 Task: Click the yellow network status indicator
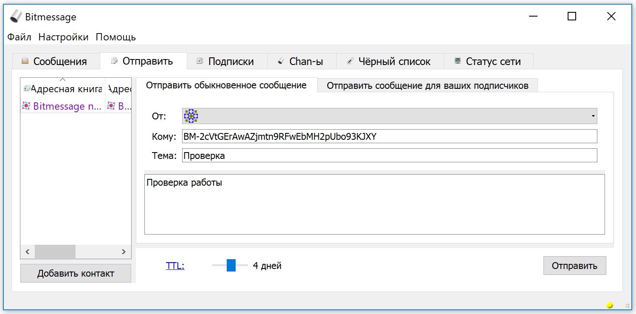point(610,305)
